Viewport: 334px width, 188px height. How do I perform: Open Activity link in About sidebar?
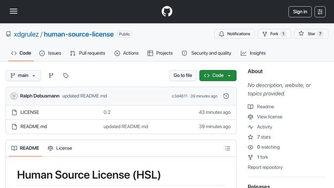point(260,127)
